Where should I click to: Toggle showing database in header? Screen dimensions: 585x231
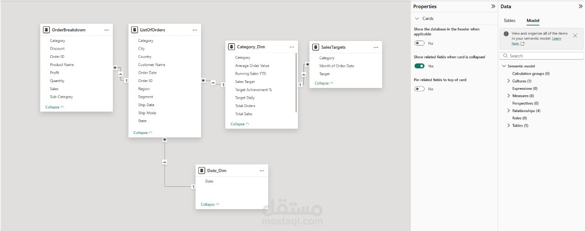(419, 43)
